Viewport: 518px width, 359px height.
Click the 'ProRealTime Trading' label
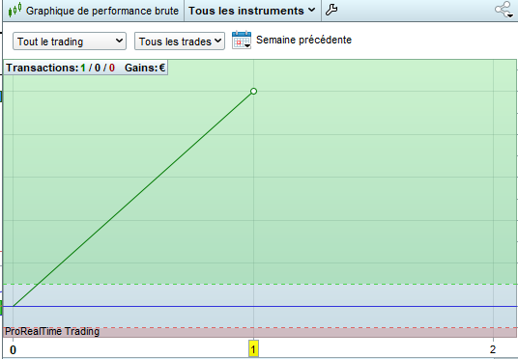pos(52,331)
